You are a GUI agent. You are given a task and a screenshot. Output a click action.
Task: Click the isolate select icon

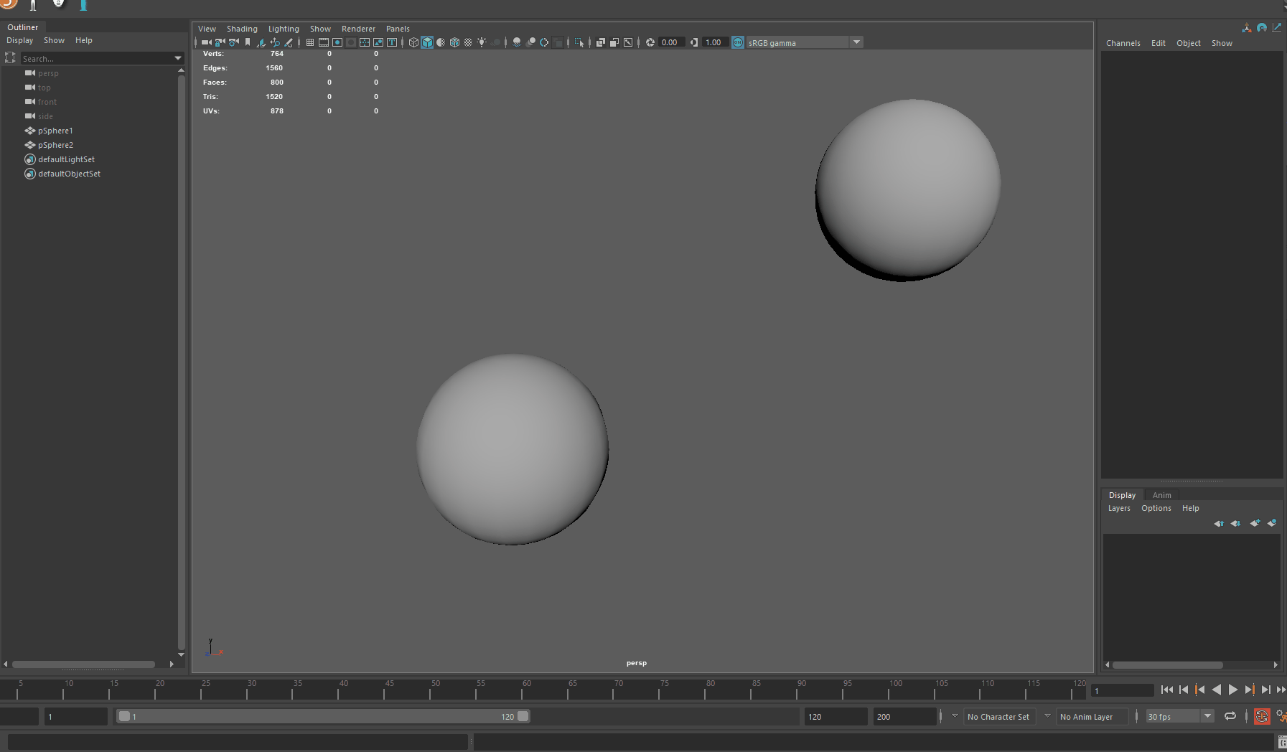coord(579,42)
